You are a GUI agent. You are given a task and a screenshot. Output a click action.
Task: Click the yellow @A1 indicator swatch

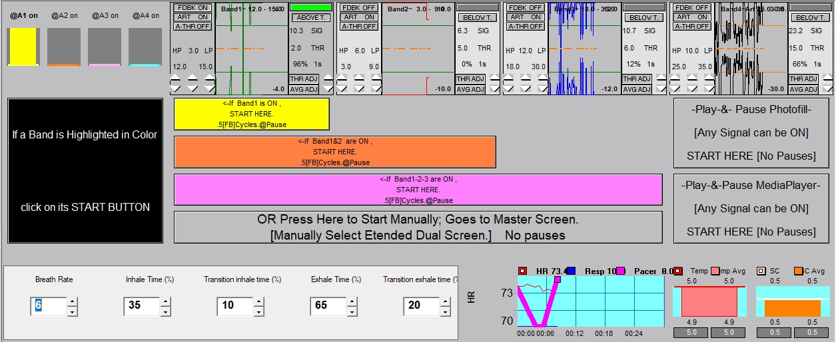click(x=23, y=47)
